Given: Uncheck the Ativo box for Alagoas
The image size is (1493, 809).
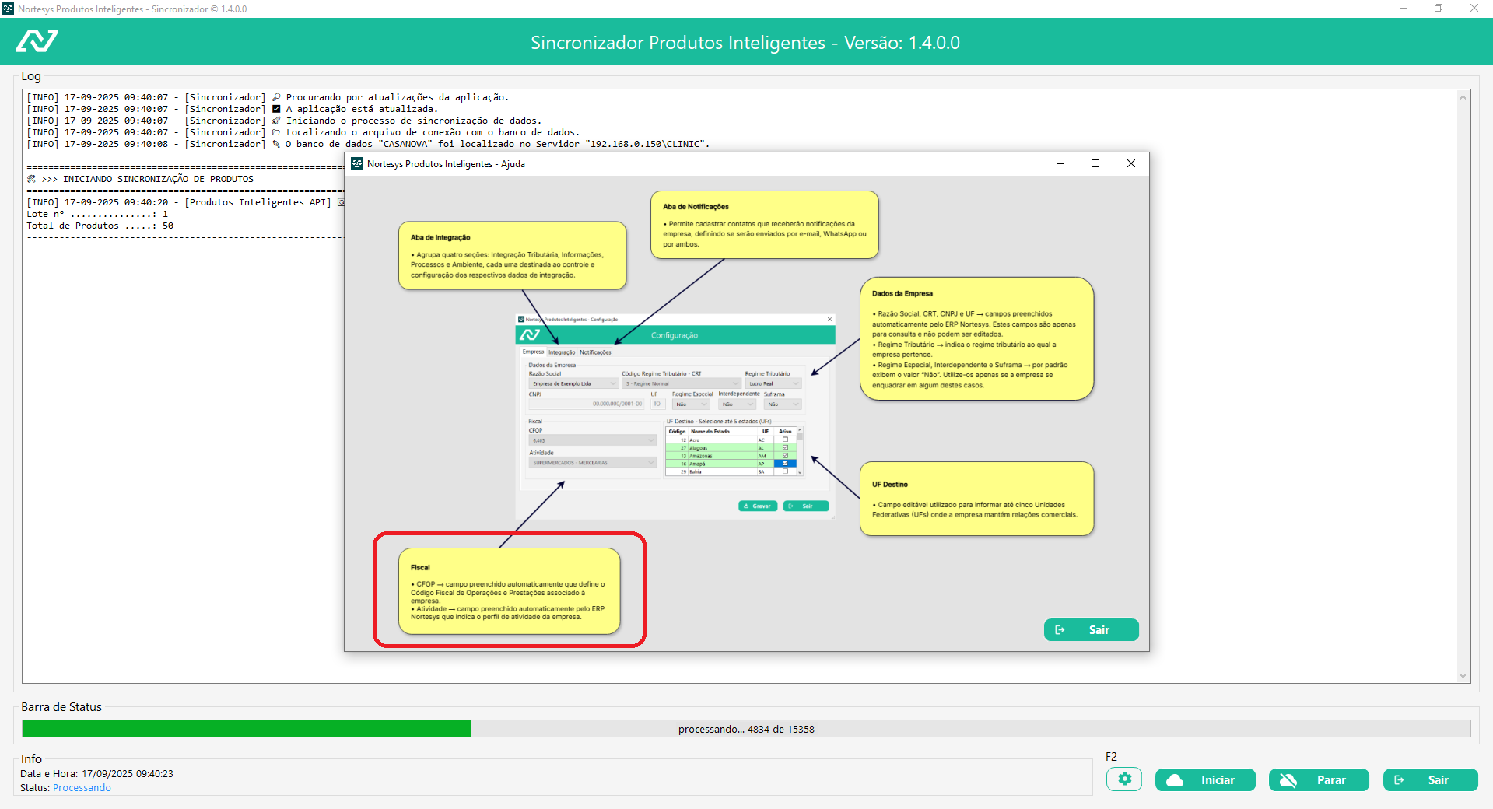Looking at the screenshot, I should 785,448.
